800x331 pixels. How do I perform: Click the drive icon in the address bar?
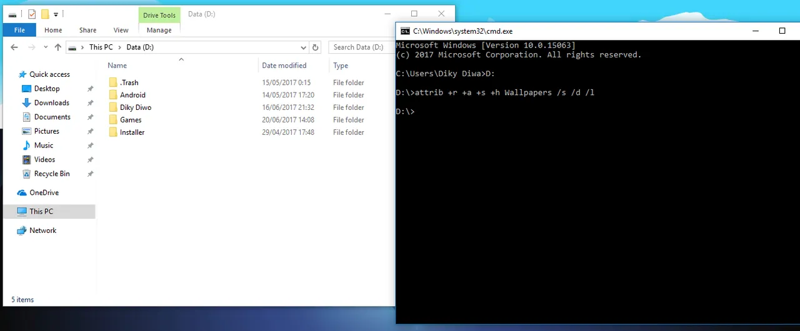(72, 47)
